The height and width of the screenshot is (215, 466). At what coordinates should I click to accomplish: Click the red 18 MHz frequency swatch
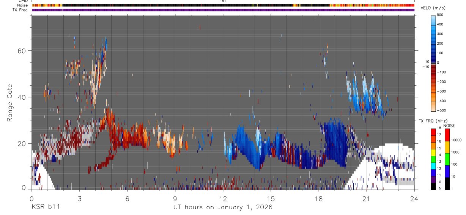click(x=433, y=132)
